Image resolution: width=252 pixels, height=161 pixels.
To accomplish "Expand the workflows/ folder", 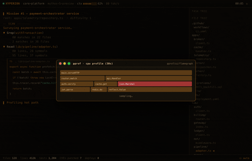I will [201, 27].
